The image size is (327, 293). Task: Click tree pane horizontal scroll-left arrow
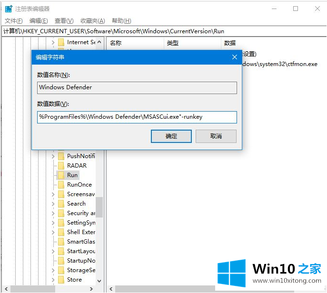tap(6, 289)
